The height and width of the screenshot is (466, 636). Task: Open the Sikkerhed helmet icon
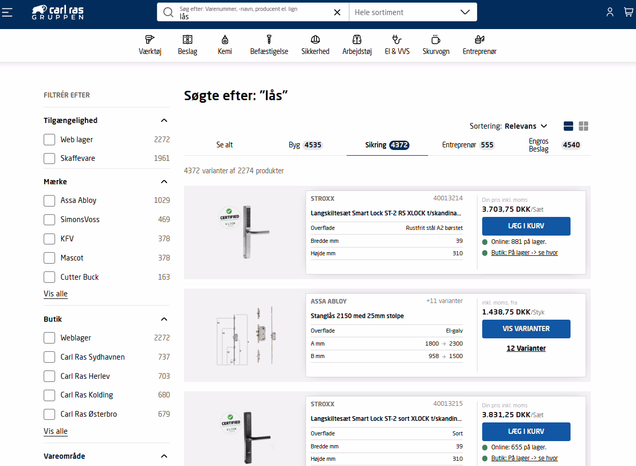(x=315, y=39)
